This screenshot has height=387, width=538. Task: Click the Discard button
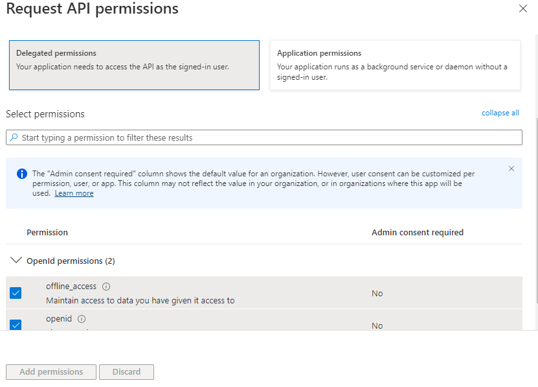[x=126, y=372]
